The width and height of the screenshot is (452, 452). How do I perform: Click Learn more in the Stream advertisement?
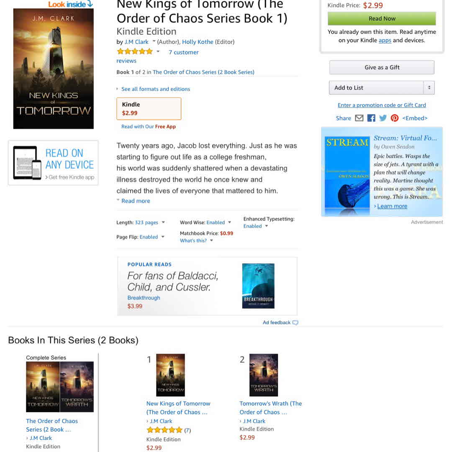[392, 206]
